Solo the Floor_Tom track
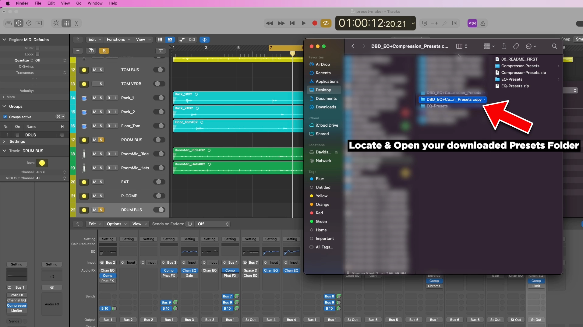 click(101, 126)
